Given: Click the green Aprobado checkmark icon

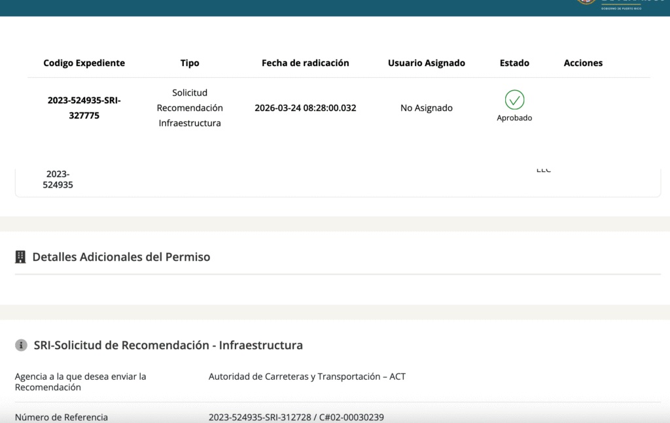Looking at the screenshot, I should click(x=514, y=100).
